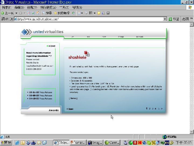
Task: Open the Favorites menu
Action: tap(48, 8)
